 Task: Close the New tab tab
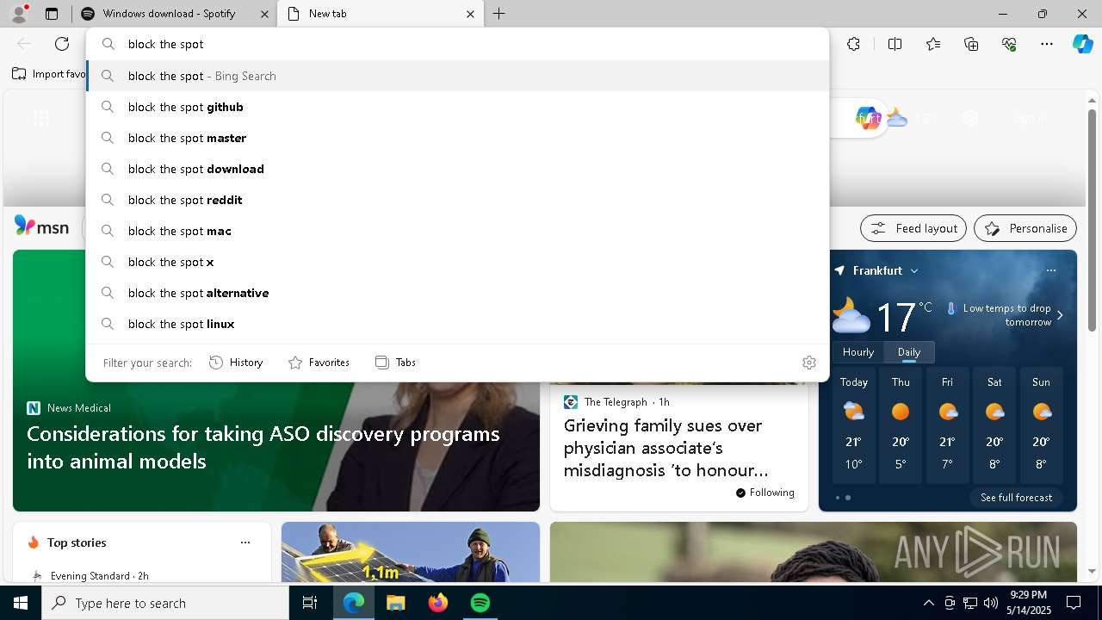[x=470, y=14]
